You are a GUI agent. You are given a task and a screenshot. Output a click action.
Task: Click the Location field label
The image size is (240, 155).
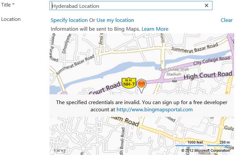[11, 19]
